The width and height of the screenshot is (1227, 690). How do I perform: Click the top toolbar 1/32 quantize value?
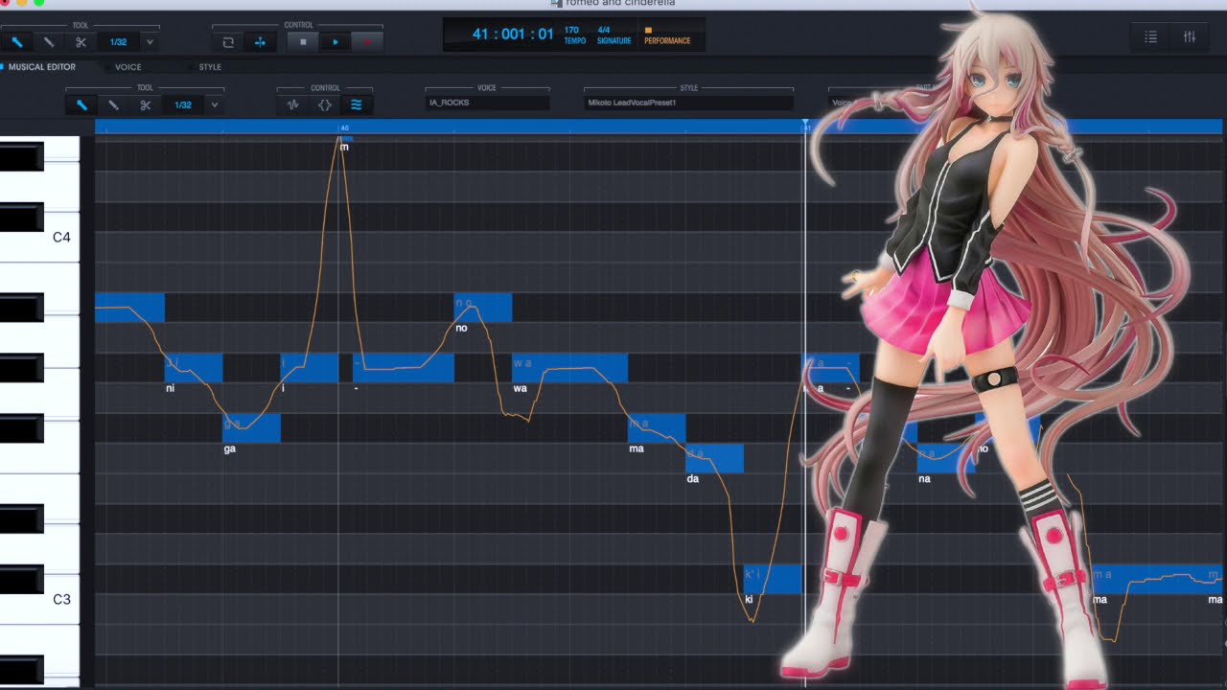(118, 42)
